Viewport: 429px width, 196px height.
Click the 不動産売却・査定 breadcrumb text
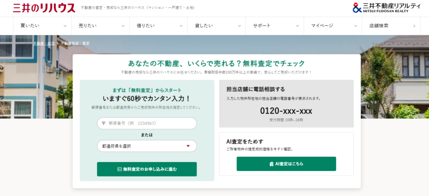tap(75, 44)
